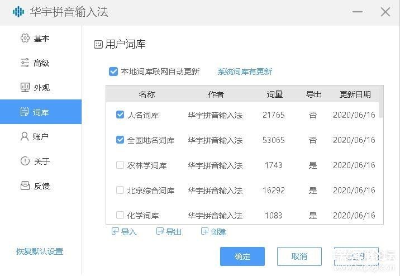The width and height of the screenshot is (400, 276).
Task: Switch to the 高级 tab
Action: click(x=41, y=63)
